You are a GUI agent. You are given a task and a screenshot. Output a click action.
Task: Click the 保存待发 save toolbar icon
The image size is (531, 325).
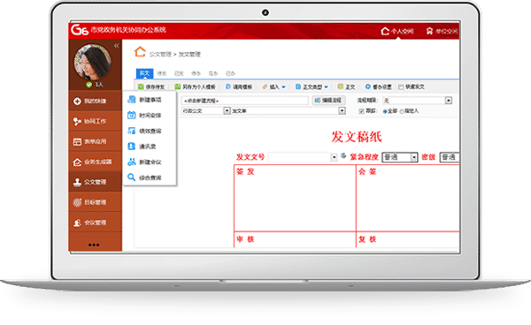point(141,87)
